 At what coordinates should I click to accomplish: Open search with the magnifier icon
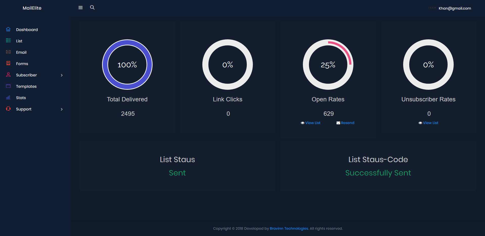coord(92,8)
